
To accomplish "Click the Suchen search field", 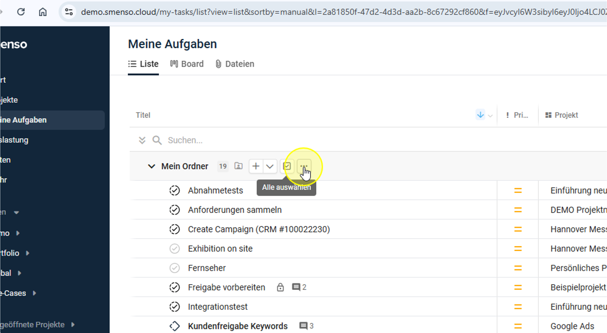I will point(248,140).
